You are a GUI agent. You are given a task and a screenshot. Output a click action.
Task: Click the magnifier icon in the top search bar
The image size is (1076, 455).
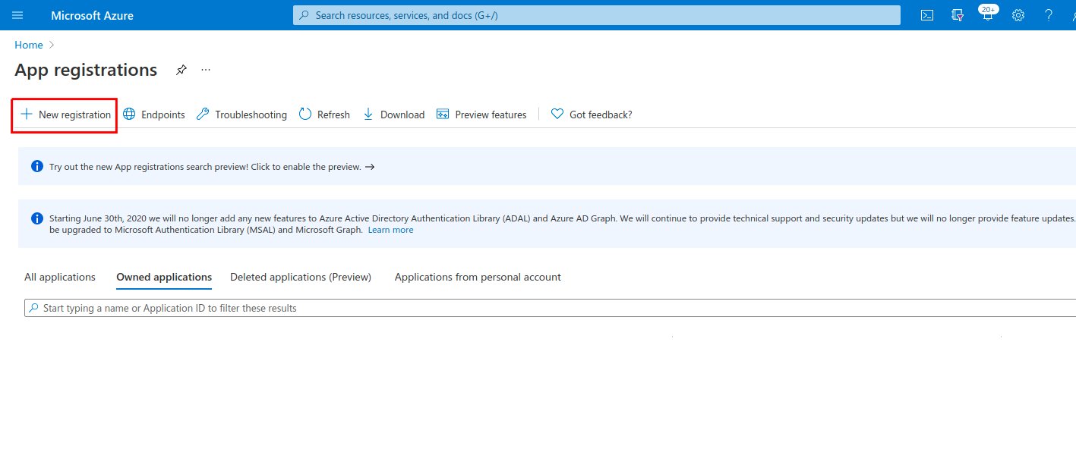coord(304,15)
